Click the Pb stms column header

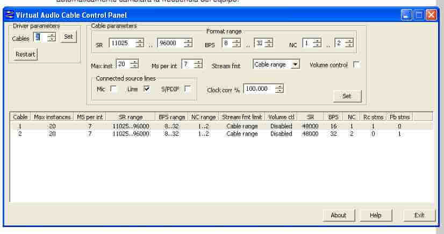(399, 116)
